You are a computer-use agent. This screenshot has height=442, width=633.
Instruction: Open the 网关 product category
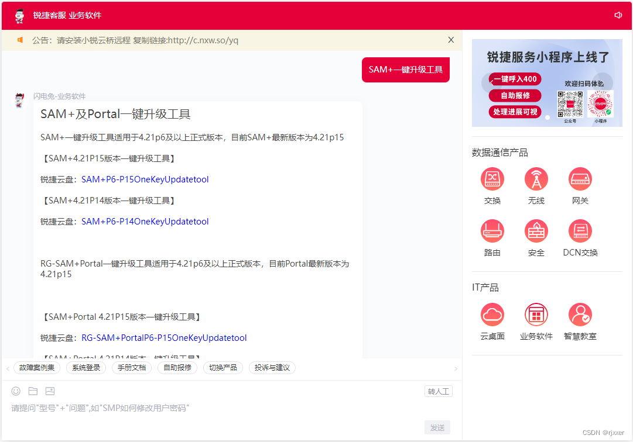(x=580, y=186)
